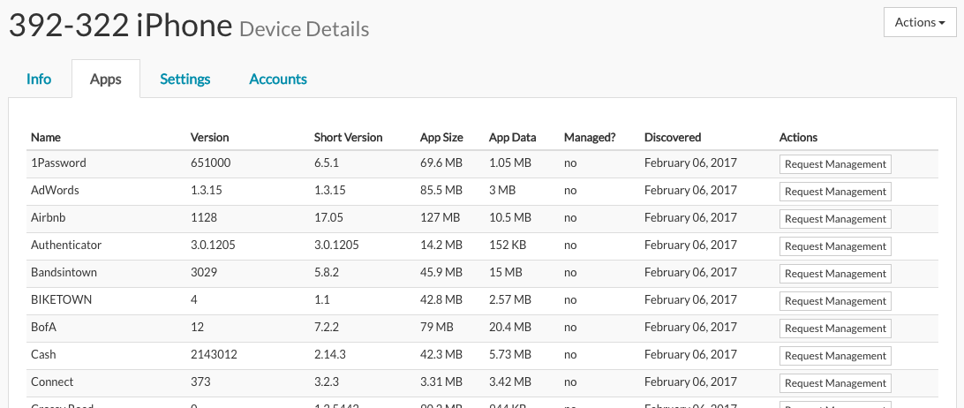
Task: Select the AdWords app name
Action: point(55,190)
